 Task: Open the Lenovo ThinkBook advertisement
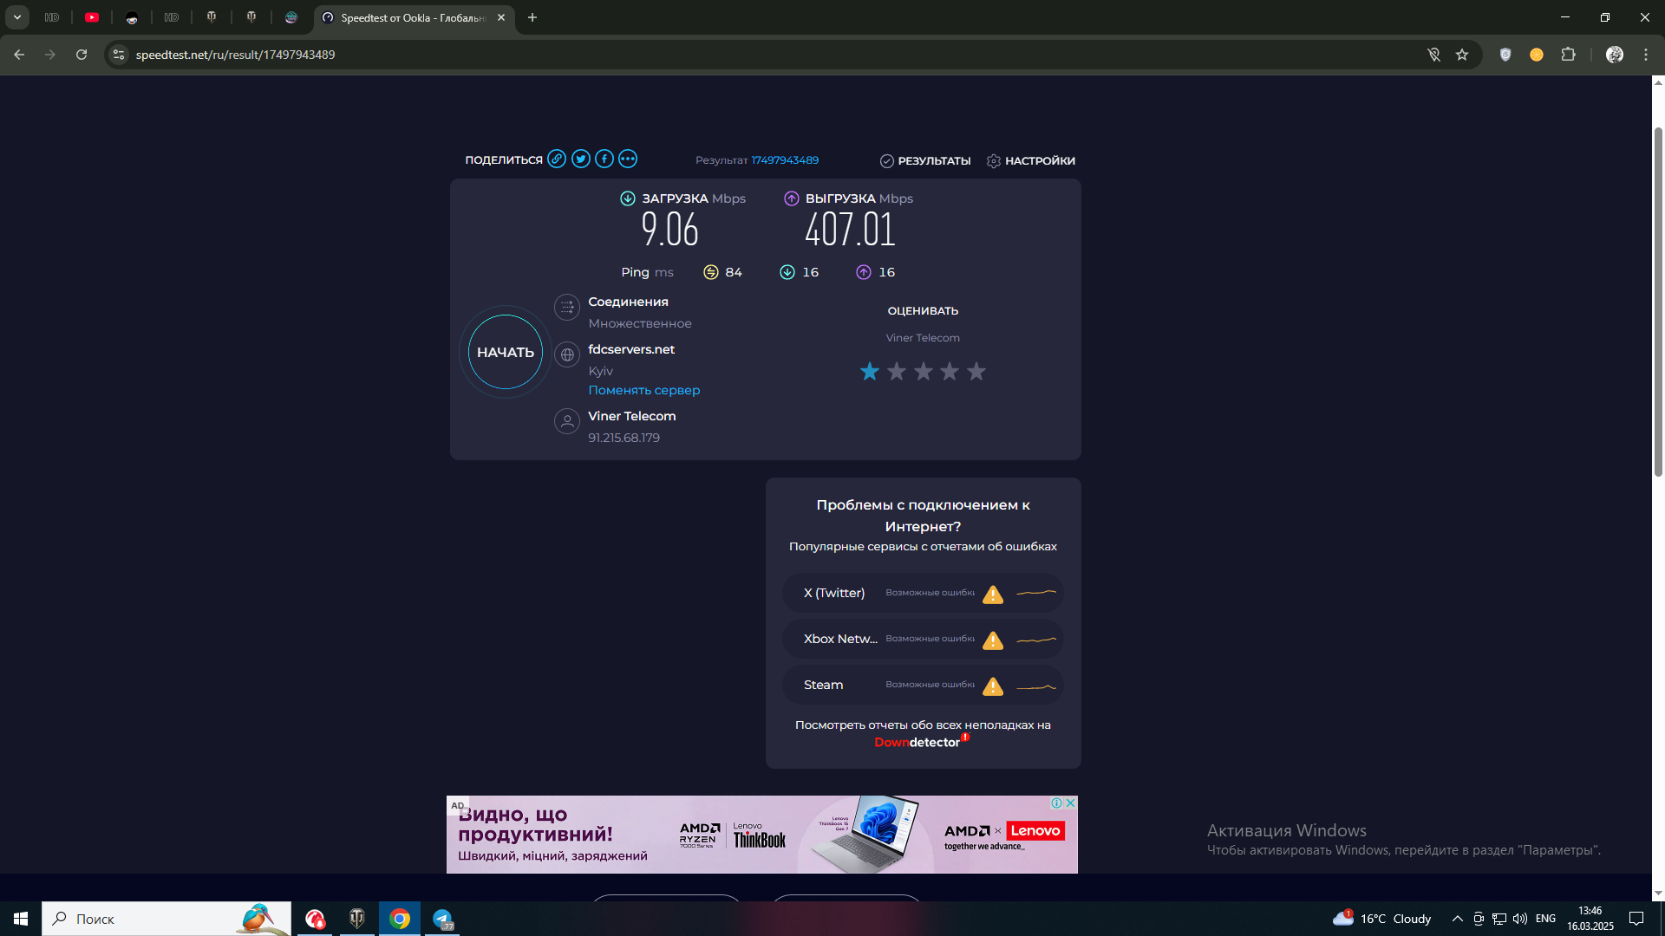pyautogui.click(x=762, y=835)
